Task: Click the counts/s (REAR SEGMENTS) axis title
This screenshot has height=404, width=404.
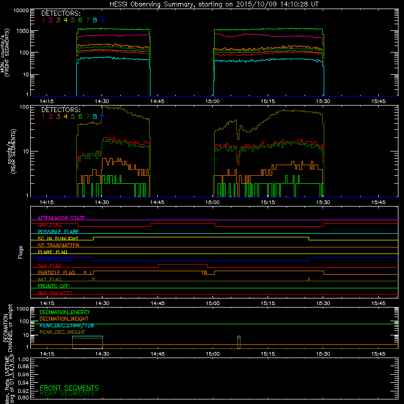Action: click(x=12, y=151)
